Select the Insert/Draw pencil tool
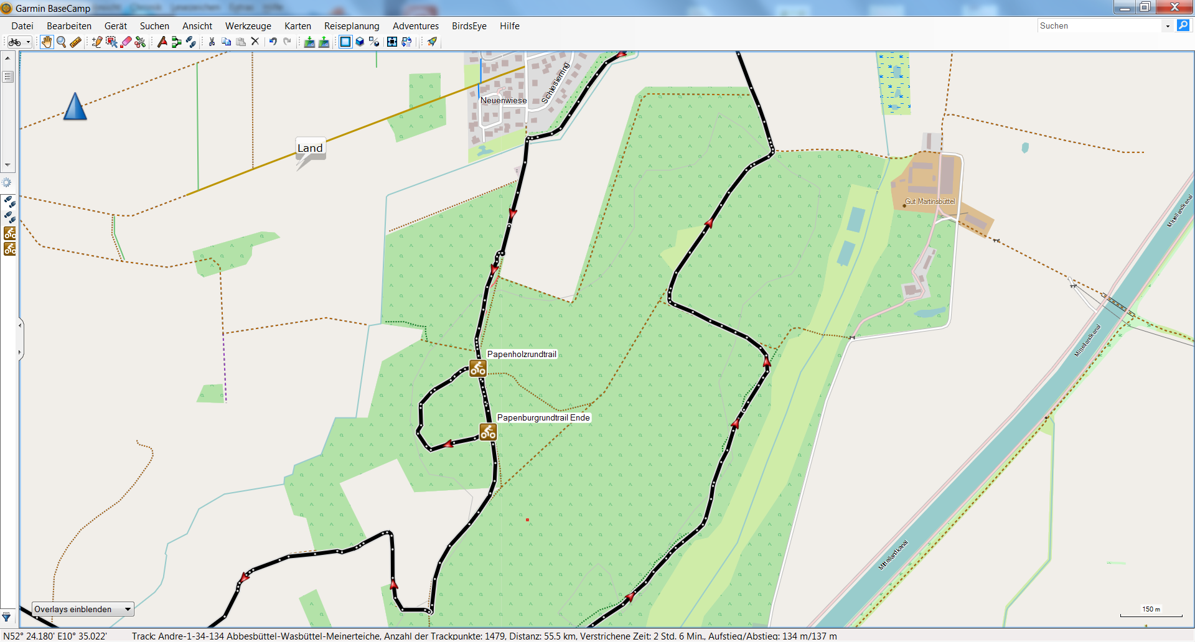The image size is (1195, 642). point(97,42)
